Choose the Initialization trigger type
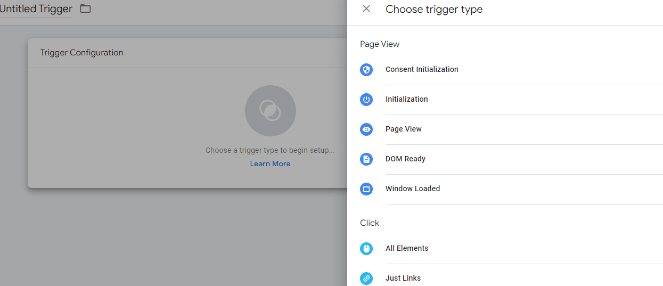Viewport: 663px width, 286px height. (x=407, y=100)
